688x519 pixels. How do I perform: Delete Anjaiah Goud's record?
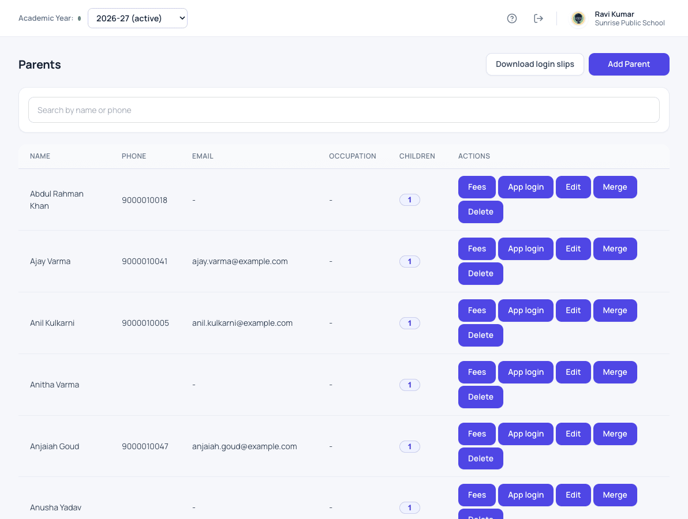480,458
